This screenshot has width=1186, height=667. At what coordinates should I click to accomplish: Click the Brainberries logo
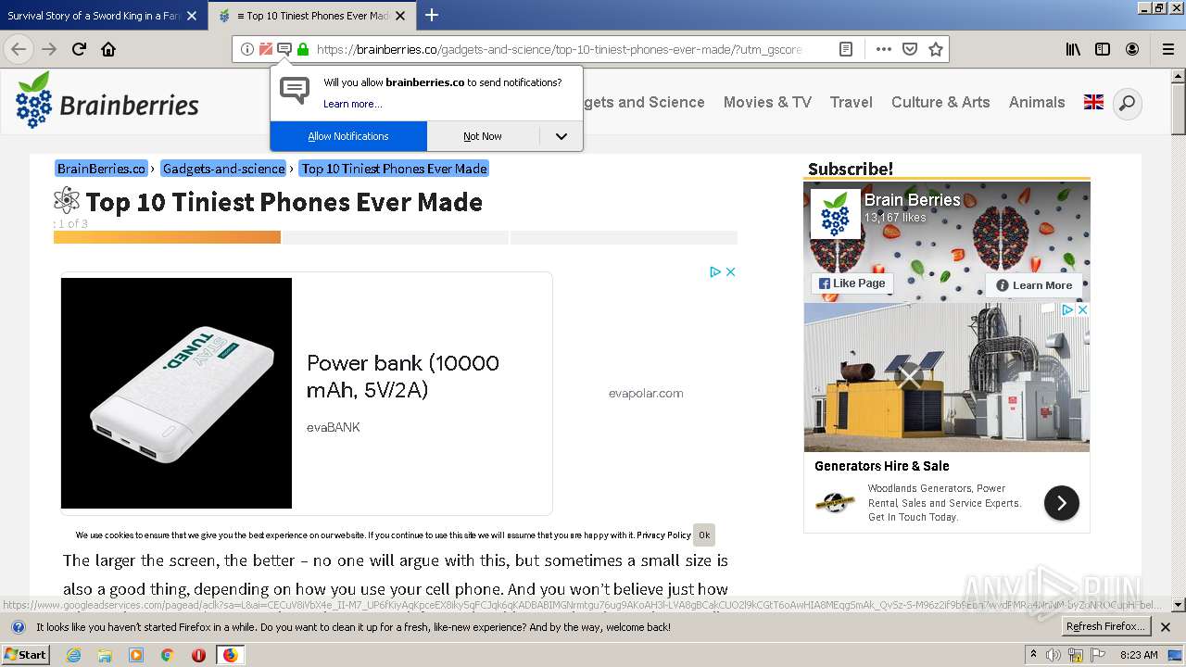[x=107, y=100]
